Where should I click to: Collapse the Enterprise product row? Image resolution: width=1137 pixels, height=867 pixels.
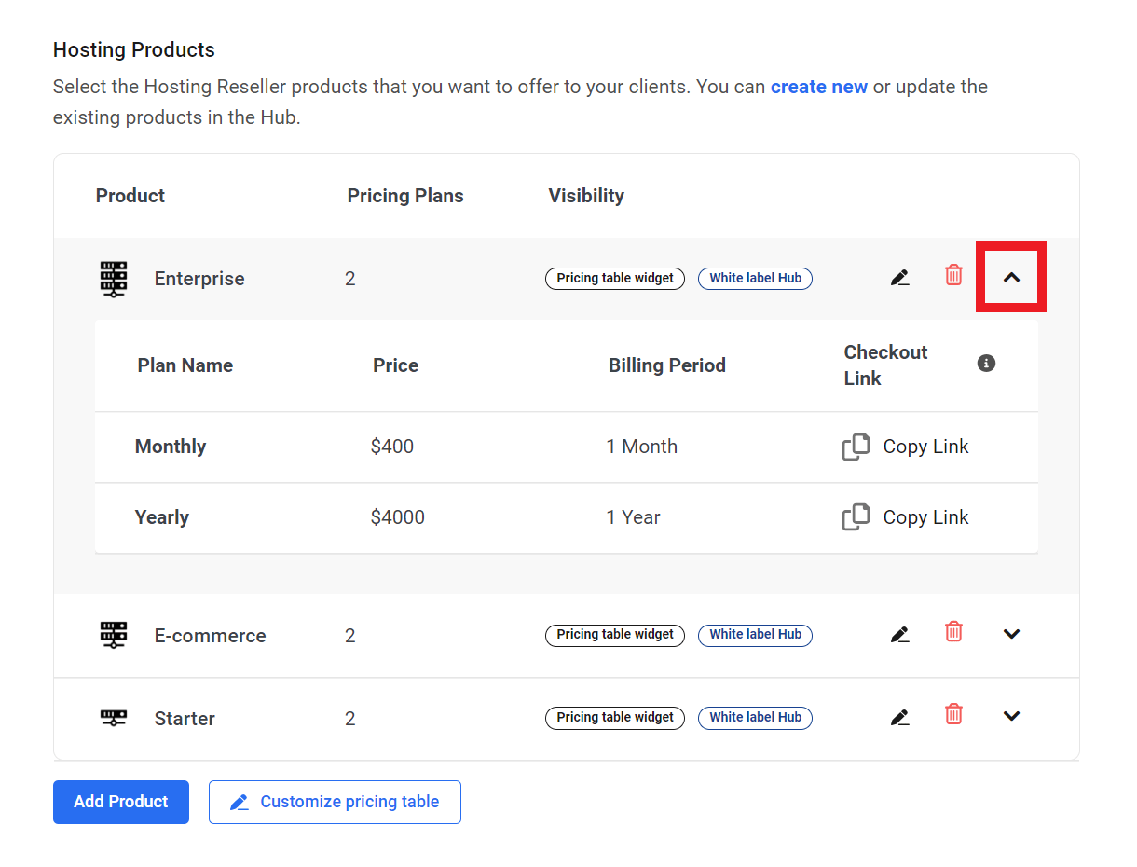coord(1011,277)
